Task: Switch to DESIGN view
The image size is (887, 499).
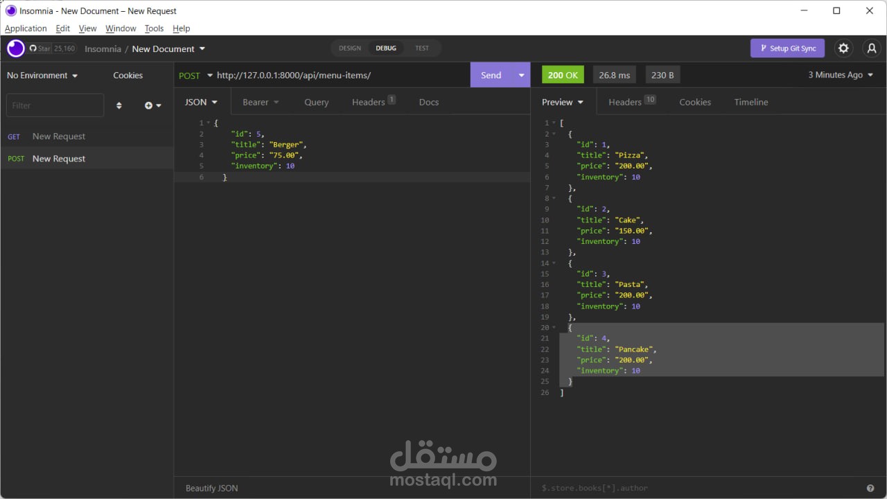Action: tap(350, 49)
